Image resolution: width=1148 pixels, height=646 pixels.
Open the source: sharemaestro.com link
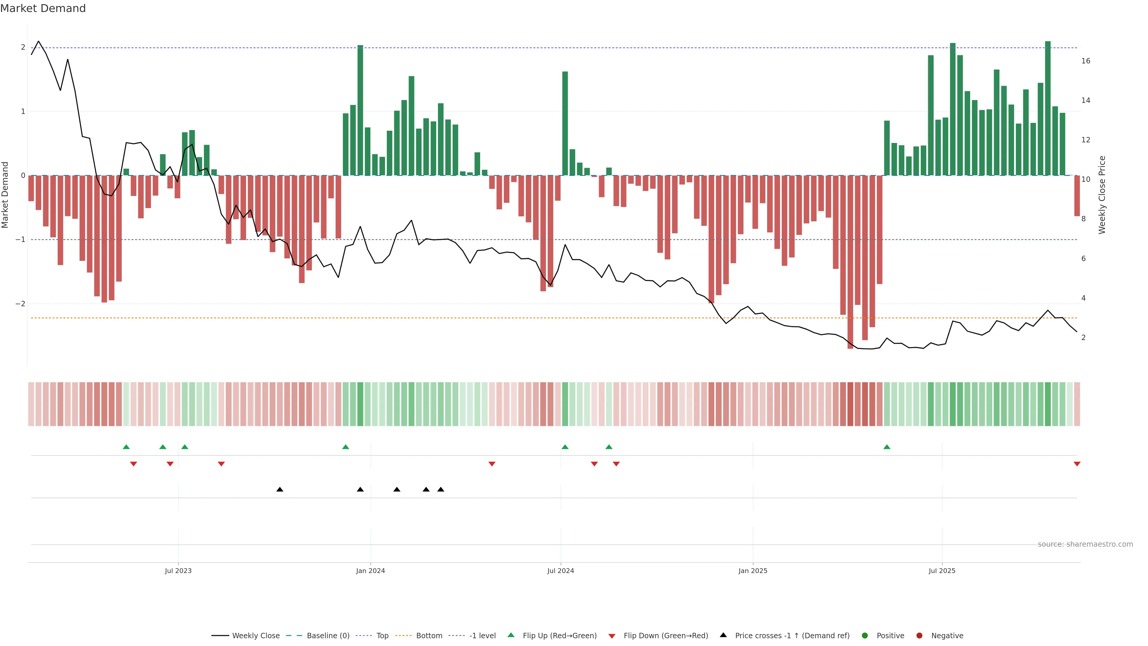click(x=1085, y=544)
